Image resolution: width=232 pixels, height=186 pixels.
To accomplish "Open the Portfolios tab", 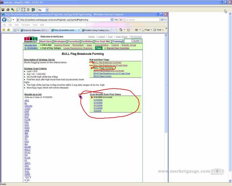I will tap(87, 41).
